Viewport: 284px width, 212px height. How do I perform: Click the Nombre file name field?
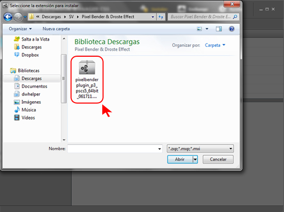[113, 149]
